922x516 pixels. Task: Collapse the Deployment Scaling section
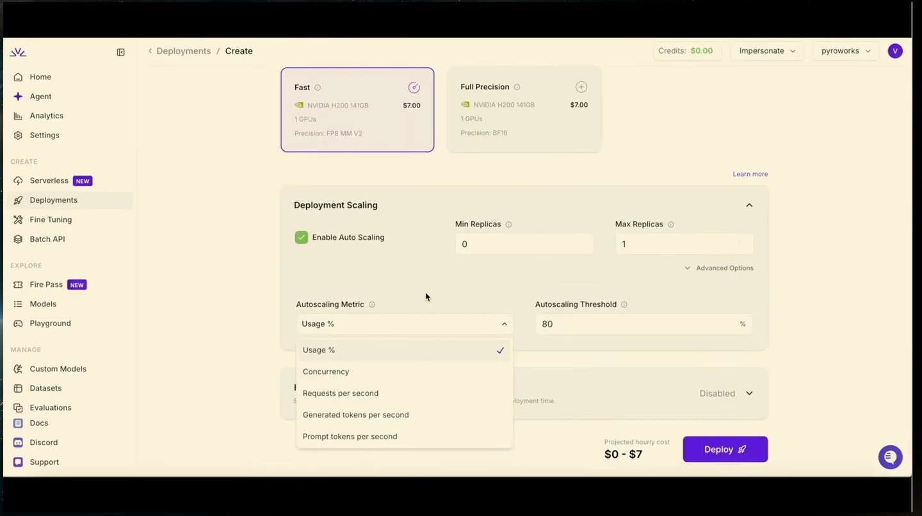(749, 205)
